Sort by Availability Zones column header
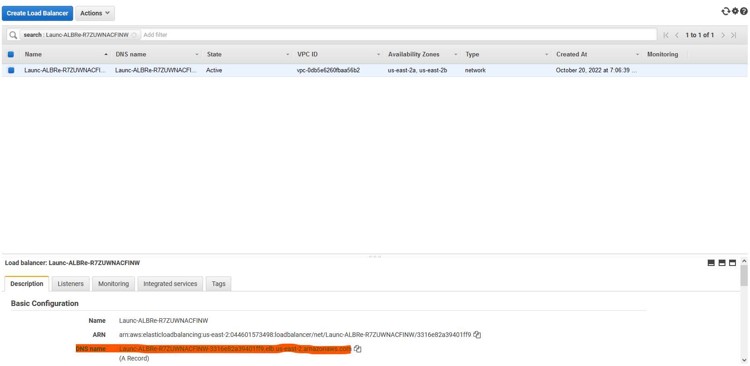The width and height of the screenshot is (750, 366). click(422, 54)
